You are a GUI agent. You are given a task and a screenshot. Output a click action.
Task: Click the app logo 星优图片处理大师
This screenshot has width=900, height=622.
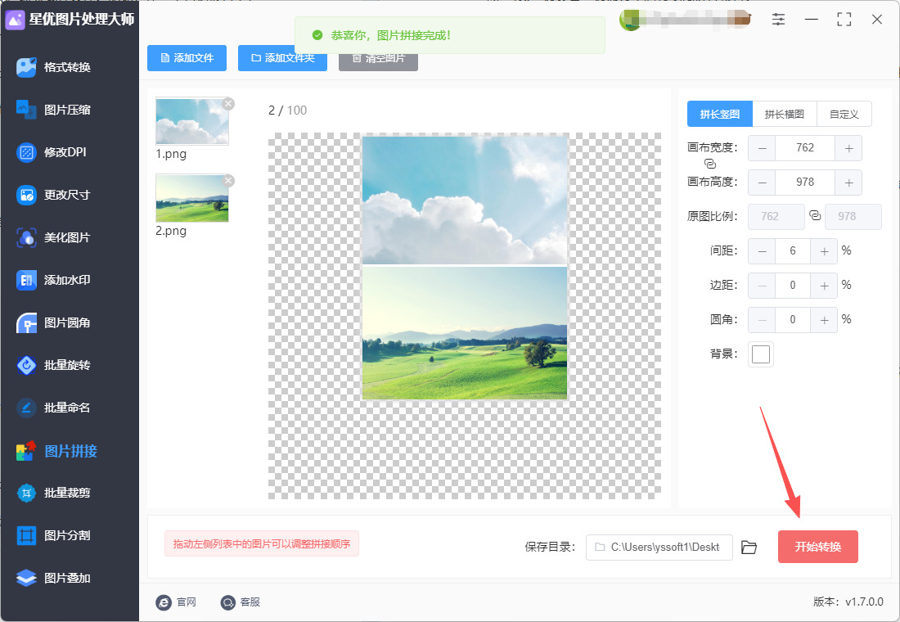pos(70,20)
